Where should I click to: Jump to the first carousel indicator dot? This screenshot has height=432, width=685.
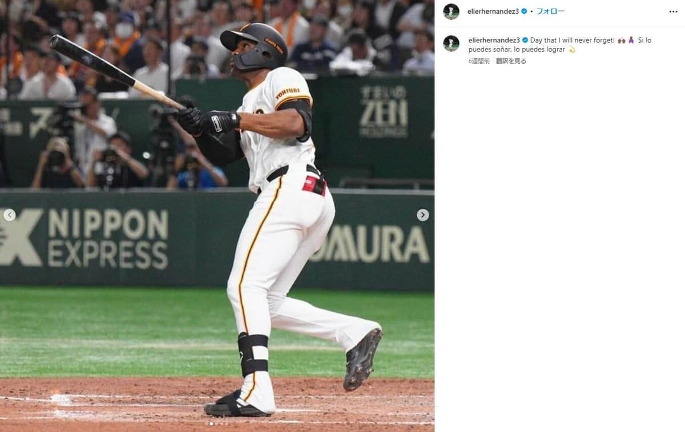[207, 423]
